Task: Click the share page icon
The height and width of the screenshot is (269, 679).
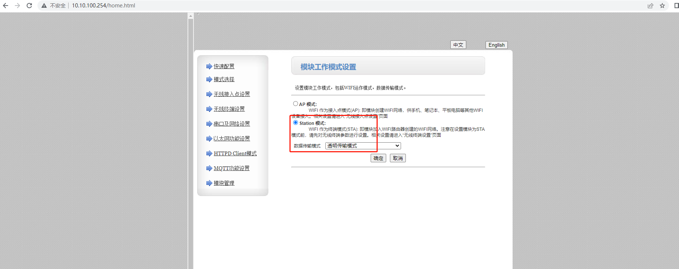Action: coord(650,6)
